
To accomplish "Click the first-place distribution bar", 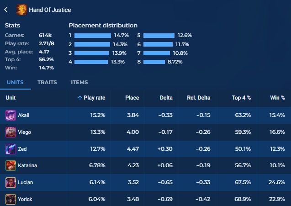I will tap(93, 36).
